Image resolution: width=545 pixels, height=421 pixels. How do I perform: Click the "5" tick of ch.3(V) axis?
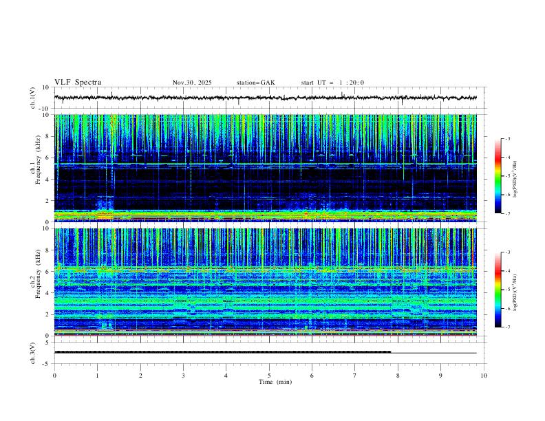pyautogui.click(x=47, y=343)
